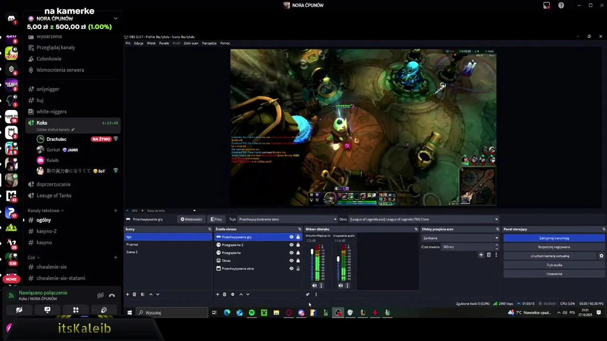Hide the Przechwytywanie gry source

292,237
